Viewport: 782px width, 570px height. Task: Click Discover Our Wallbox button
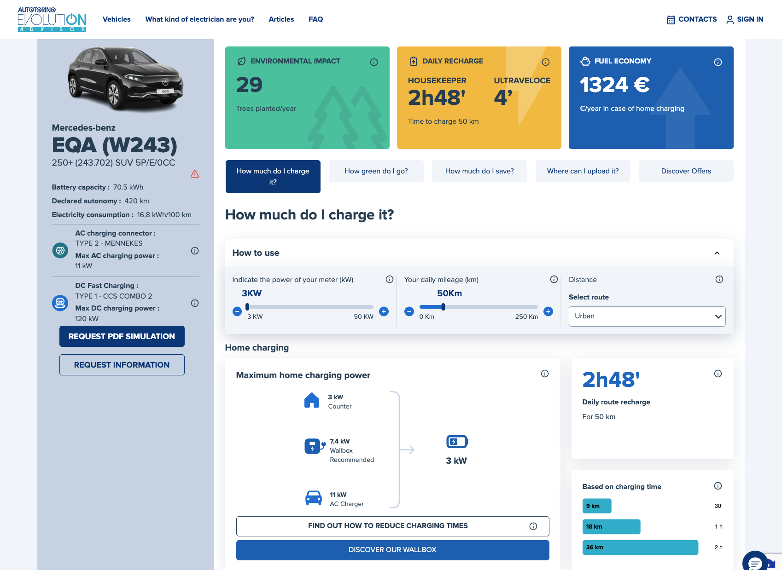pos(393,550)
